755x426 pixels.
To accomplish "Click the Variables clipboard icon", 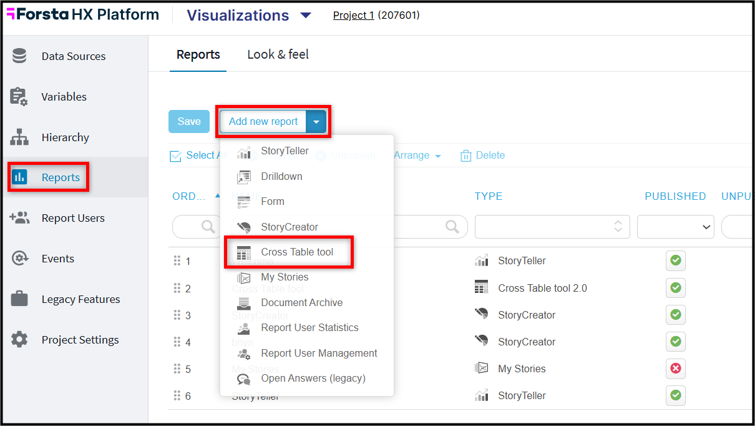I will [x=19, y=96].
